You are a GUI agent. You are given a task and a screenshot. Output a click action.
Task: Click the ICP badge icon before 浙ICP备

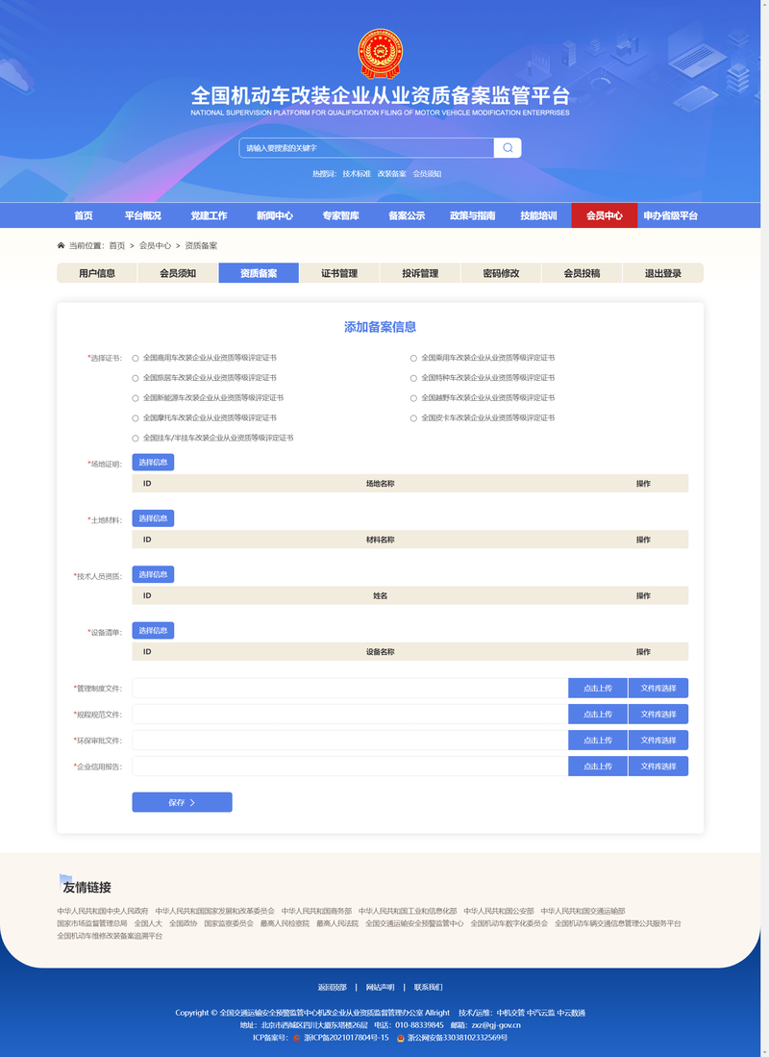297,1038
